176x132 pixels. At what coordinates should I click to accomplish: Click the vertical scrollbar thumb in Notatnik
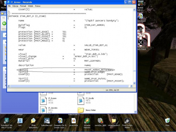pos(134,71)
